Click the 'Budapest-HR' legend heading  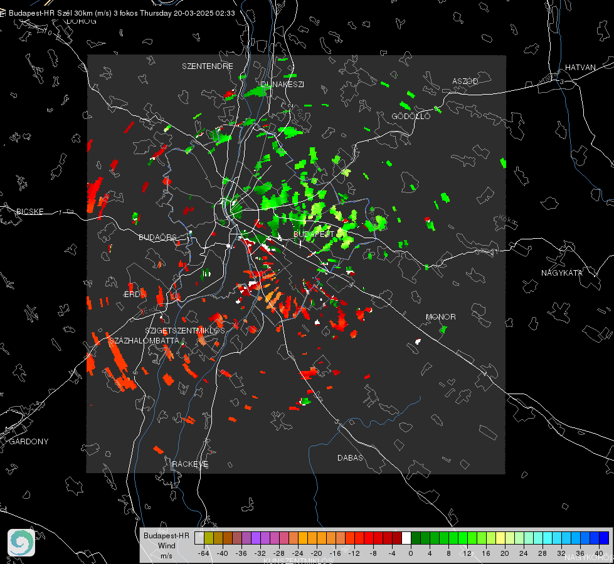coord(166,535)
